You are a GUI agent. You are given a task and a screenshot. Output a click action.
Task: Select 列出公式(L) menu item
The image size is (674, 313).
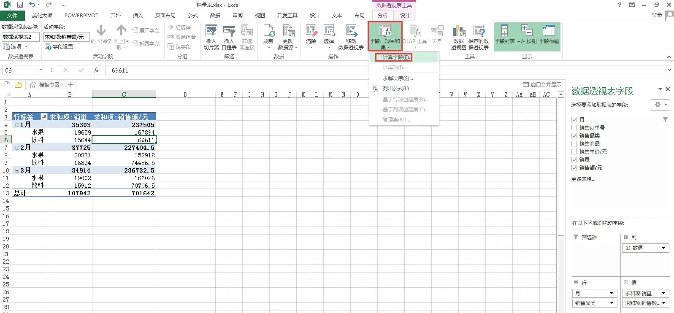pos(404,89)
